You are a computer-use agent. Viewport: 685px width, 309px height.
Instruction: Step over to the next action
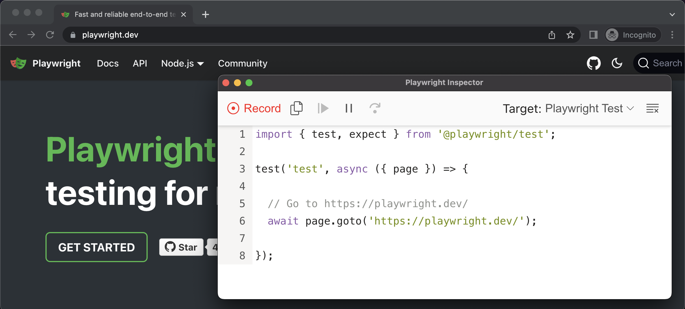click(375, 108)
